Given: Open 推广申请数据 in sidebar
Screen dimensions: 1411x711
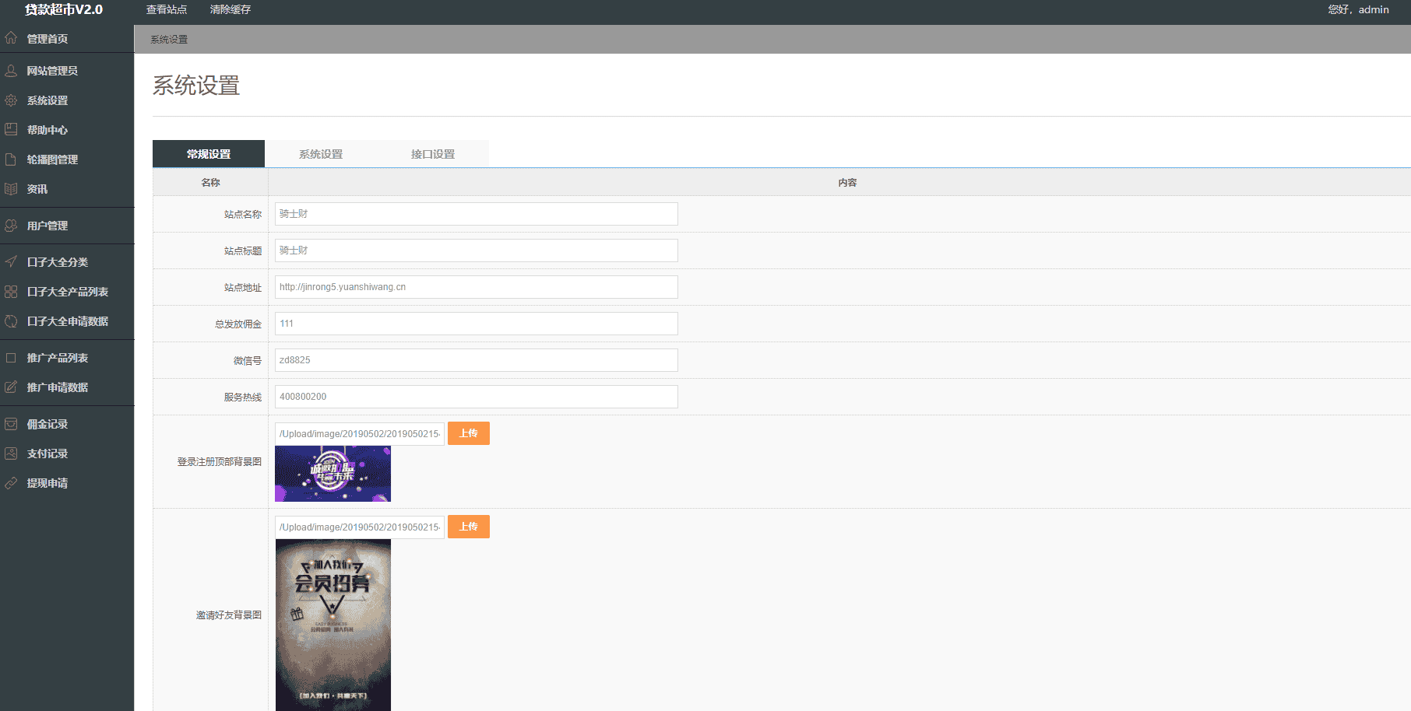Looking at the screenshot, I should coord(58,387).
